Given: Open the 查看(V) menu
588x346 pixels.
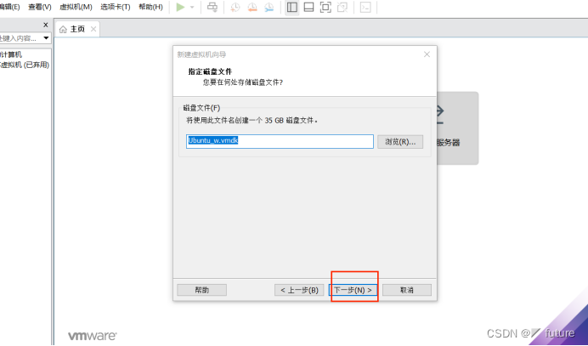Looking at the screenshot, I should tap(40, 7).
